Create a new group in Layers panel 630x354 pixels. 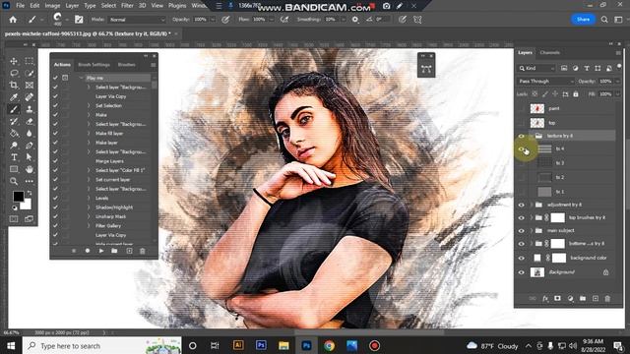click(583, 299)
